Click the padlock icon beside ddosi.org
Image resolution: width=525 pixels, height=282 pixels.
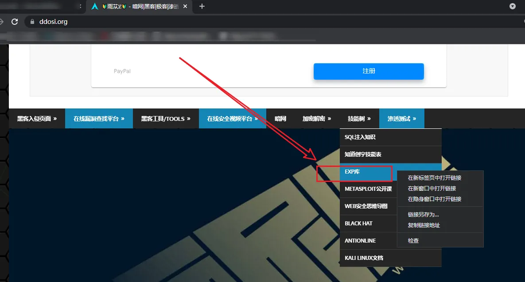click(x=32, y=22)
